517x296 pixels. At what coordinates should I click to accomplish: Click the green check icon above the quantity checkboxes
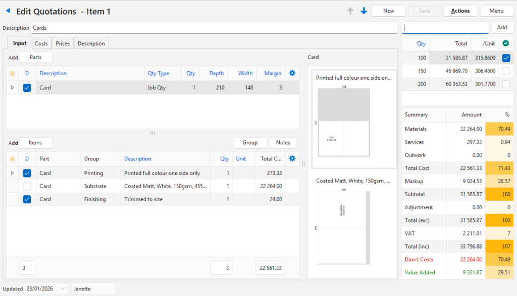[x=505, y=44]
